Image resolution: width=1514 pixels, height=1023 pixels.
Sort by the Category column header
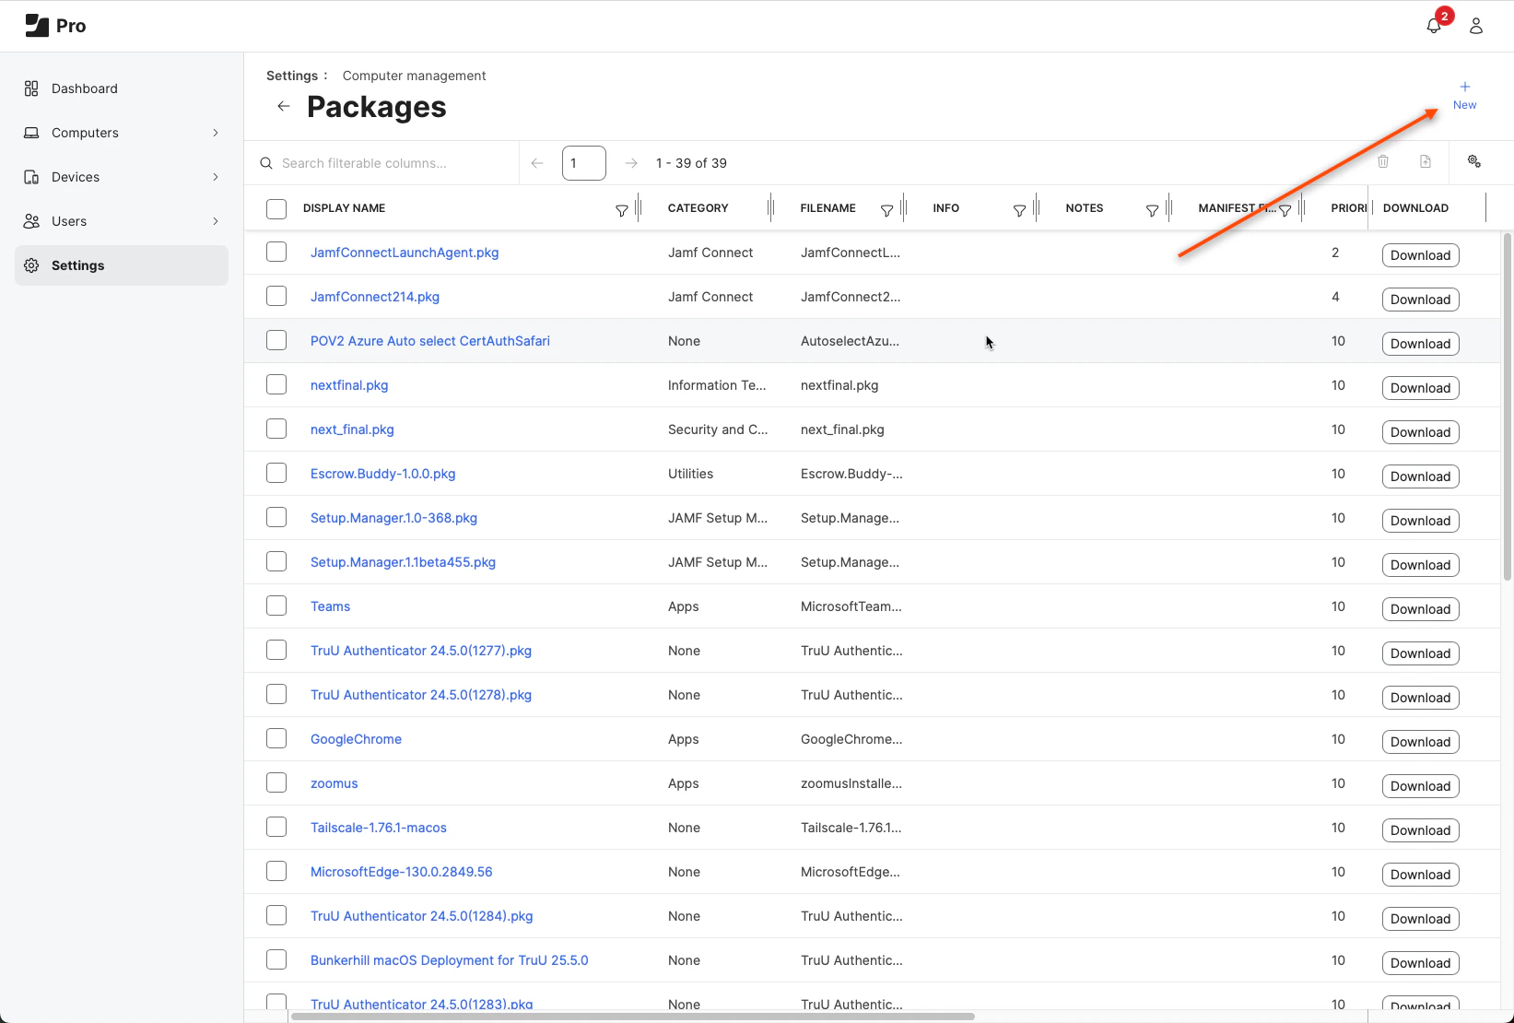point(698,208)
